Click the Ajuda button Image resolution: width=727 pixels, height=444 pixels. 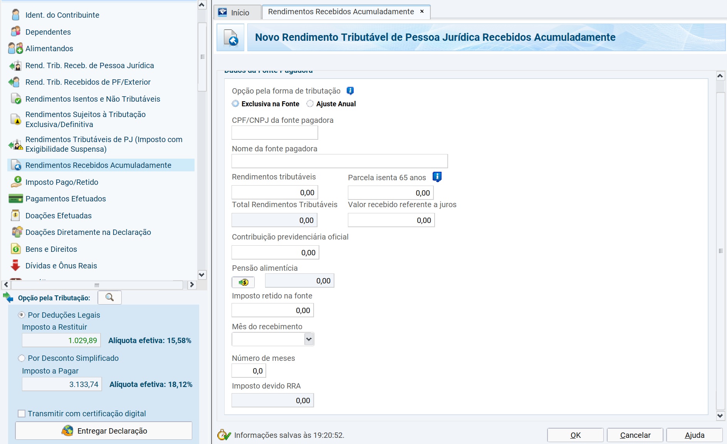[694, 435]
